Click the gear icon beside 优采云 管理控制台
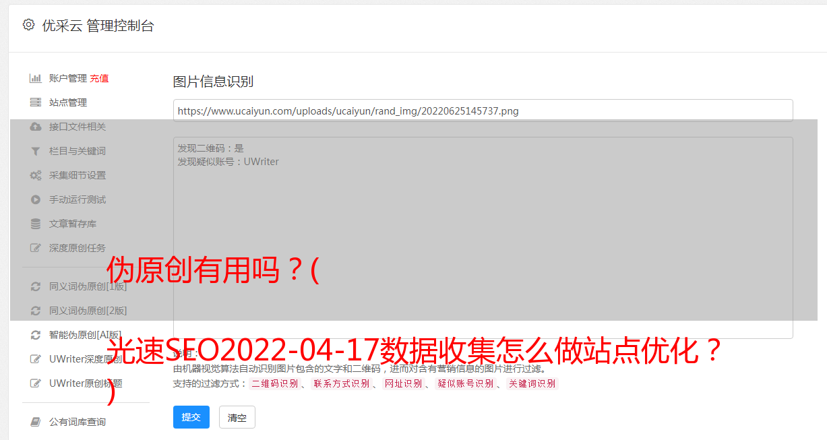 click(x=28, y=25)
